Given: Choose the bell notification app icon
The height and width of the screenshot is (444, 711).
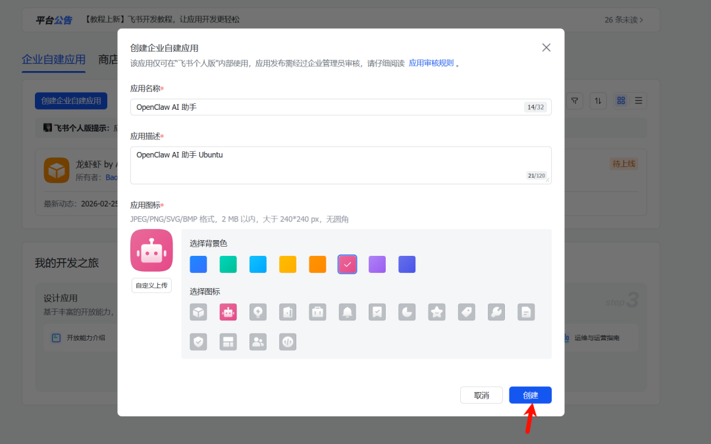Looking at the screenshot, I should tap(348, 312).
